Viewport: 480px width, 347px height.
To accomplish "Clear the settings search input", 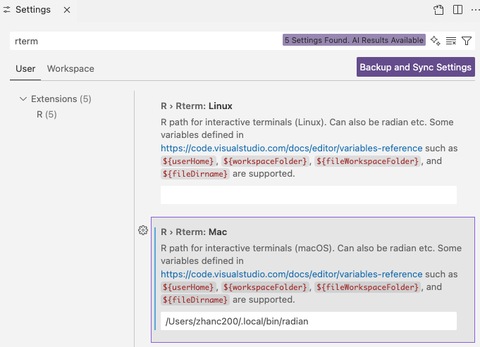I will point(451,41).
